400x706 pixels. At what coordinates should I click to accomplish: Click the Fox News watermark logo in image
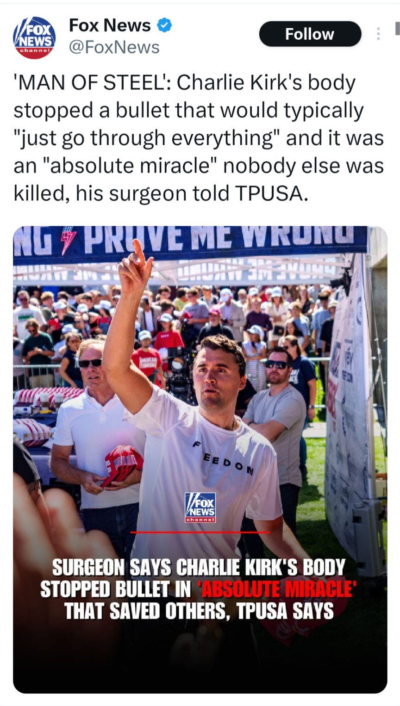click(200, 508)
